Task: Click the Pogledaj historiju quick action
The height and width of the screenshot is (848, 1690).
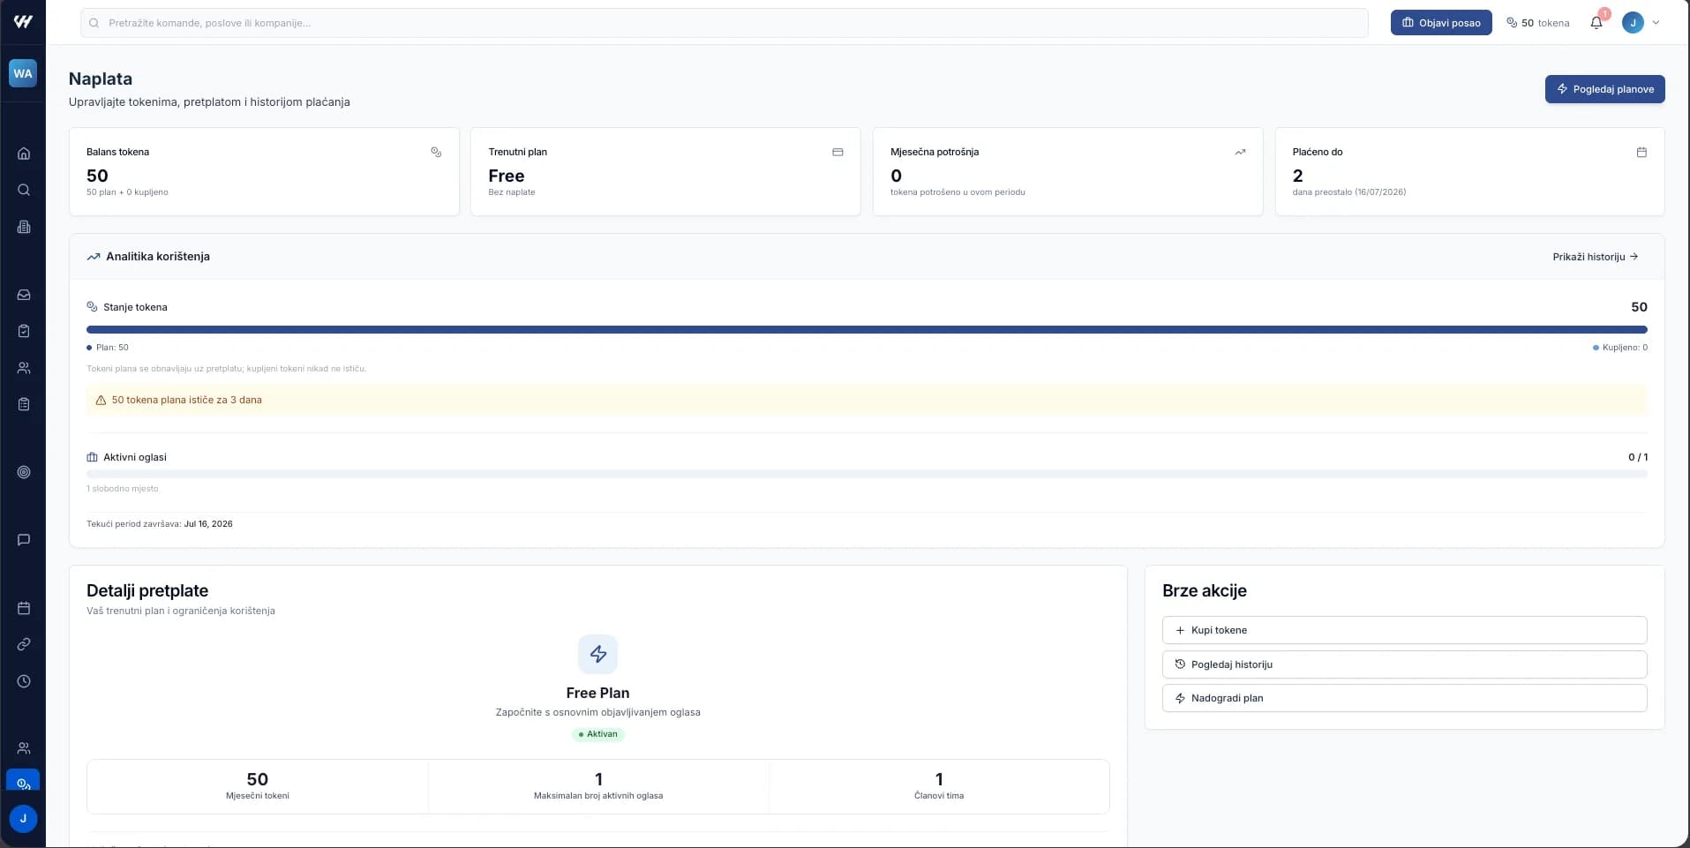Action: click(1404, 664)
